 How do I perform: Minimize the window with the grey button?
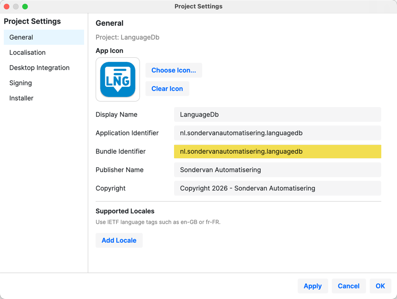16,6
